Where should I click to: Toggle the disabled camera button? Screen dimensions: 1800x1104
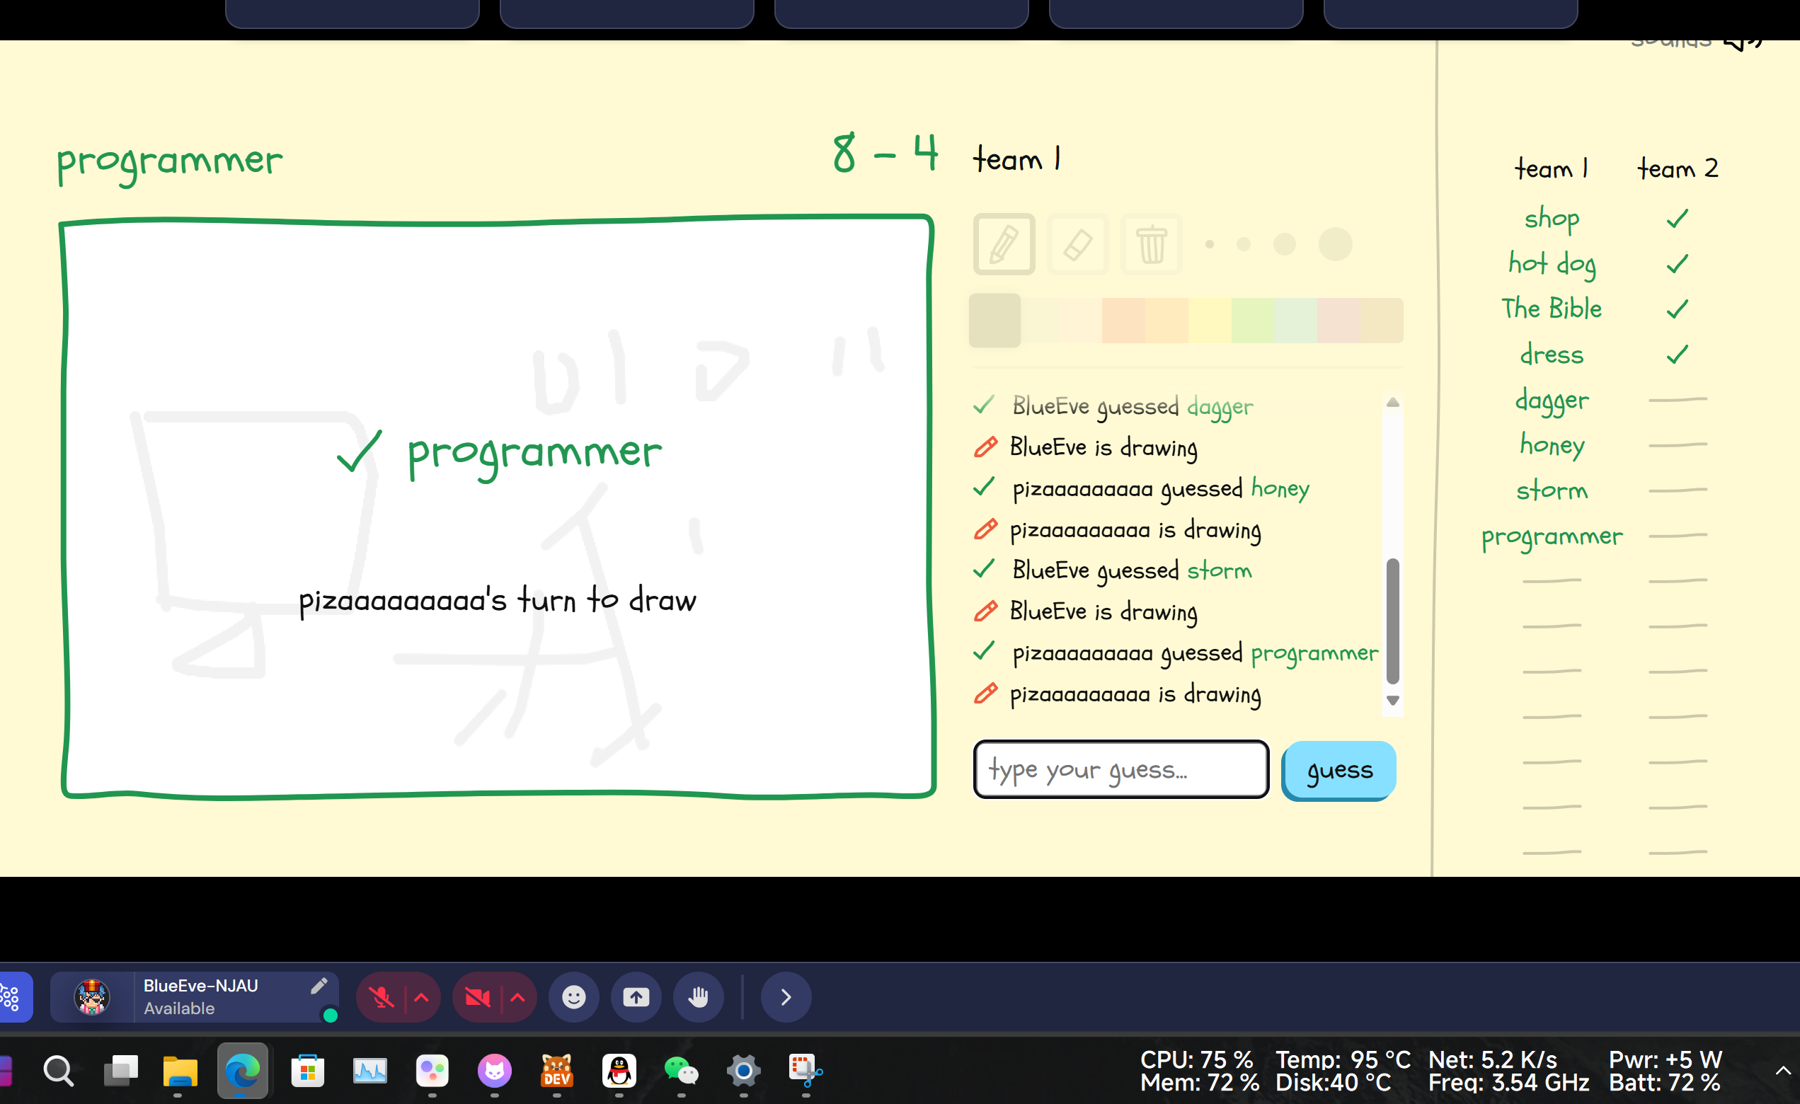point(477,996)
